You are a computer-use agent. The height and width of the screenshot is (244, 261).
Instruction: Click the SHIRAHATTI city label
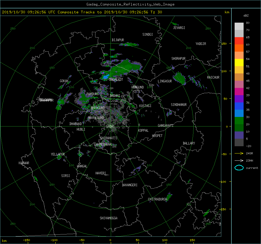coord(109,138)
